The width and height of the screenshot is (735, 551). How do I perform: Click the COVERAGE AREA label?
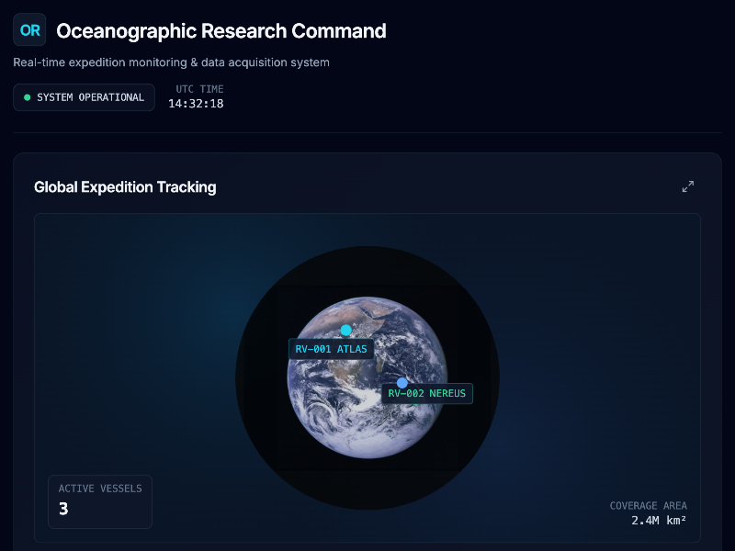click(x=648, y=506)
